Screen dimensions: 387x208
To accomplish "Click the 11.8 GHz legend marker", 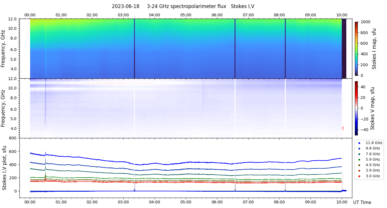I will 359,143.
